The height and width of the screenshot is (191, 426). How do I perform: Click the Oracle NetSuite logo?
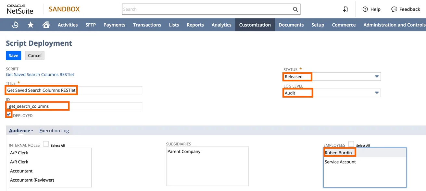point(20,9)
